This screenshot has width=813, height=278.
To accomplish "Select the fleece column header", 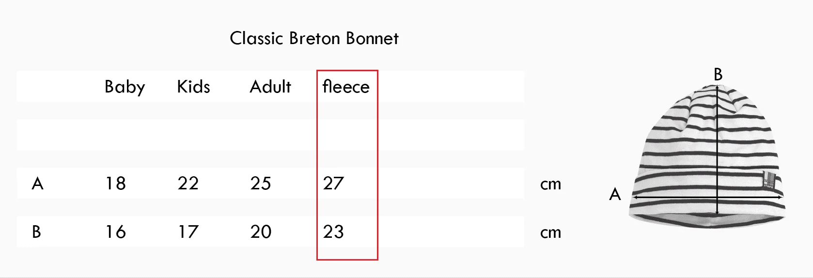I will pos(346,87).
